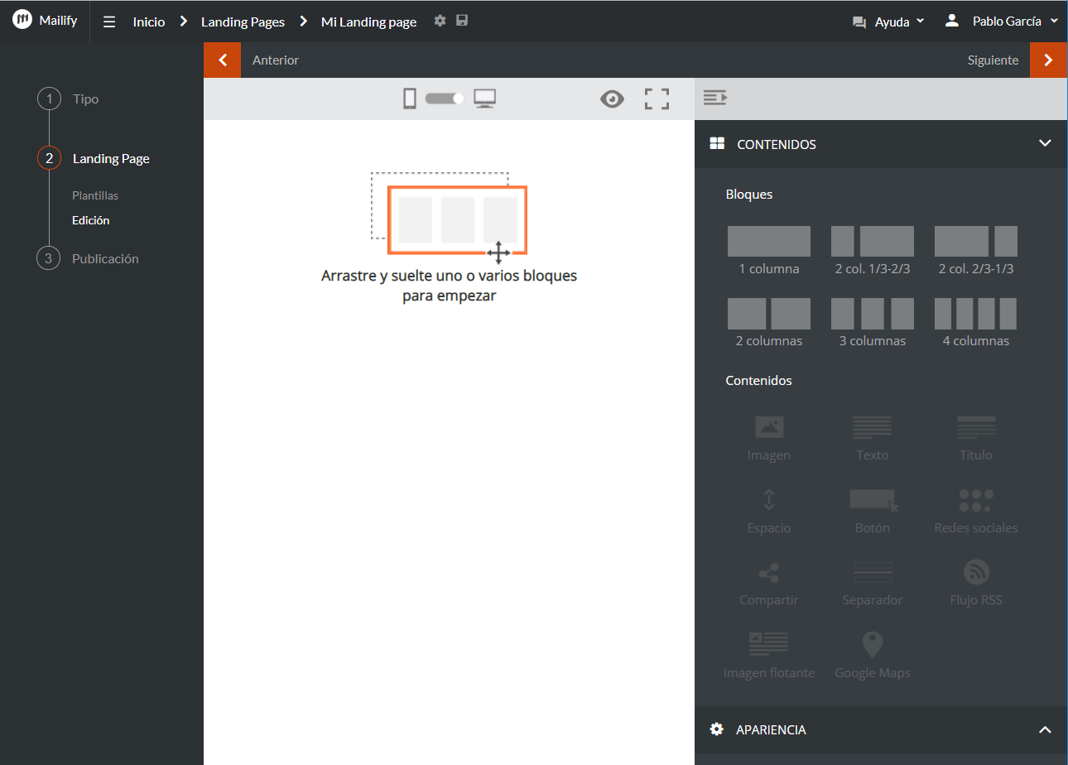1068x765 pixels.
Task: Click the orange Siguiente arrow button
Action: point(1049,60)
